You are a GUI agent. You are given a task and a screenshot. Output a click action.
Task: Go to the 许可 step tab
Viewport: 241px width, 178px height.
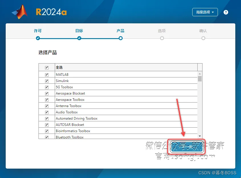tap(38, 31)
